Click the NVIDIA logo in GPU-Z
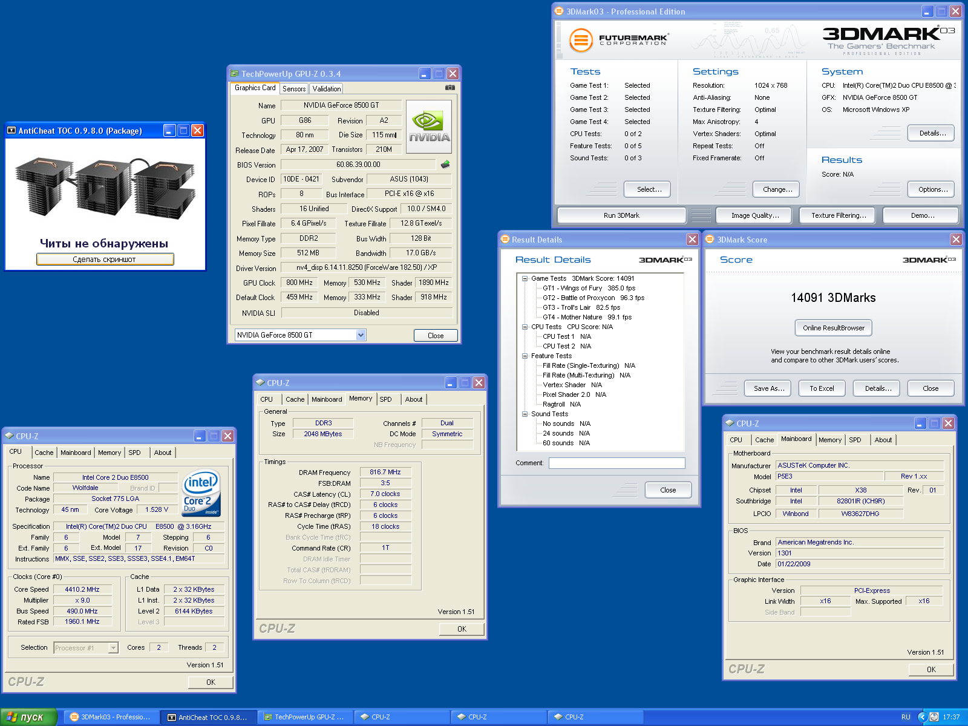This screenshot has width=968, height=726. click(x=429, y=126)
